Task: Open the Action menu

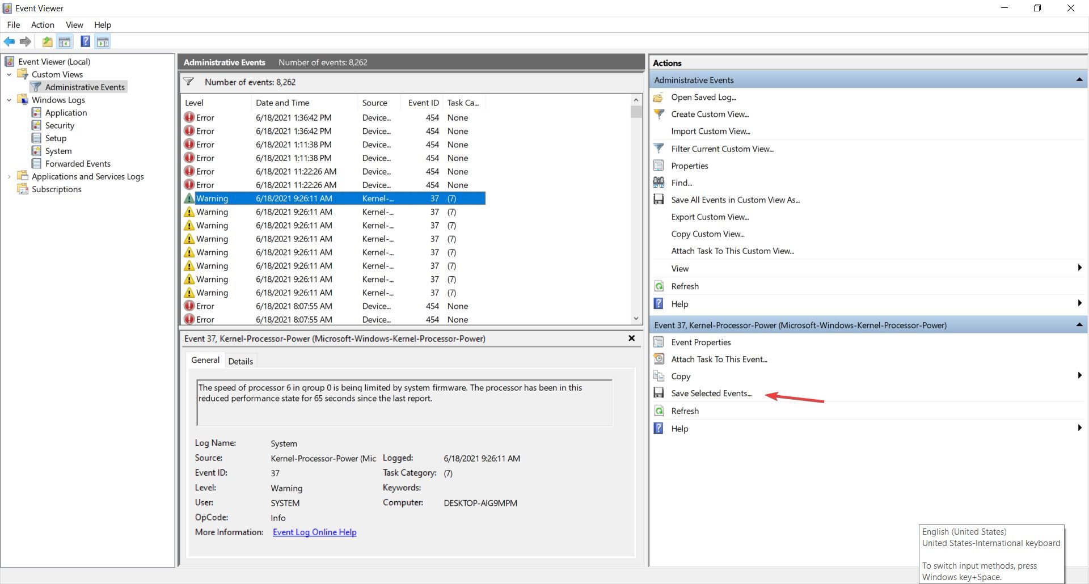Action: tap(43, 24)
